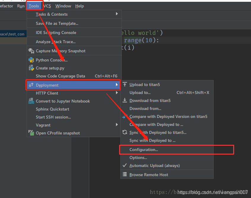Open the Window menu
Image resolution: width=251 pixels, height=198 pixels.
pyautogui.click(x=63, y=6)
